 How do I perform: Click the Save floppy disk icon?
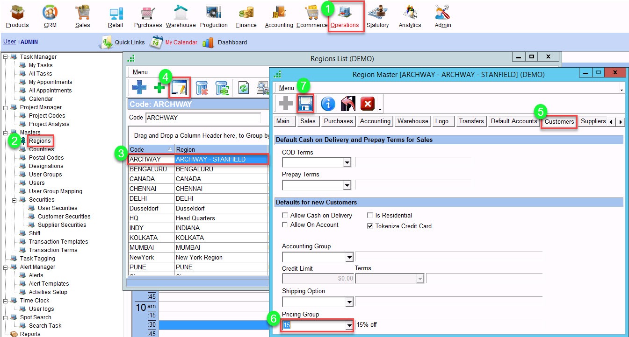(x=305, y=104)
